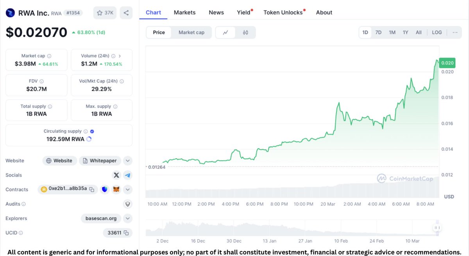Click the blue shield security icon
Viewport: 469px width, 256px height.
pos(104,190)
